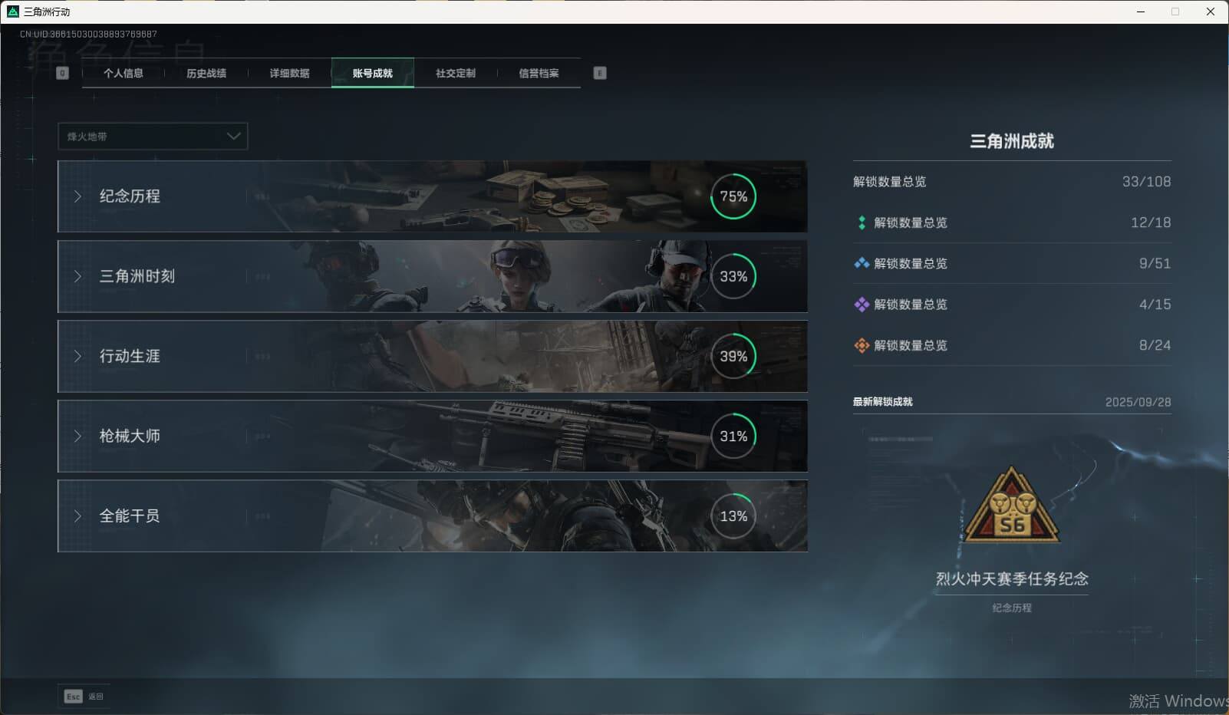Viewport: 1229px width, 715px height.
Task: Go to the 详细数据 tab
Action: 289,73
